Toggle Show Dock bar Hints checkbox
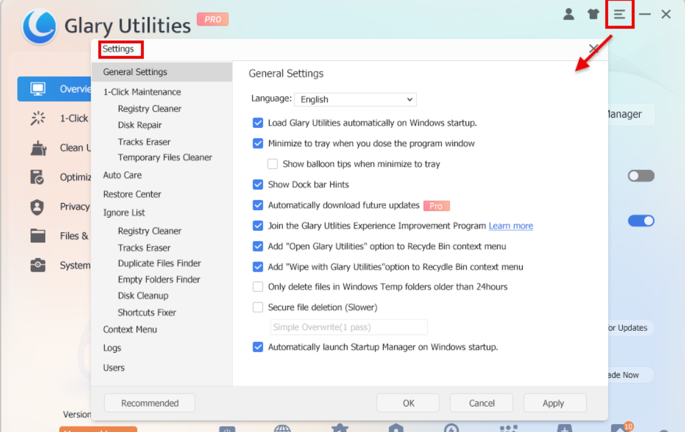Image resolution: width=685 pixels, height=432 pixels. (x=258, y=185)
